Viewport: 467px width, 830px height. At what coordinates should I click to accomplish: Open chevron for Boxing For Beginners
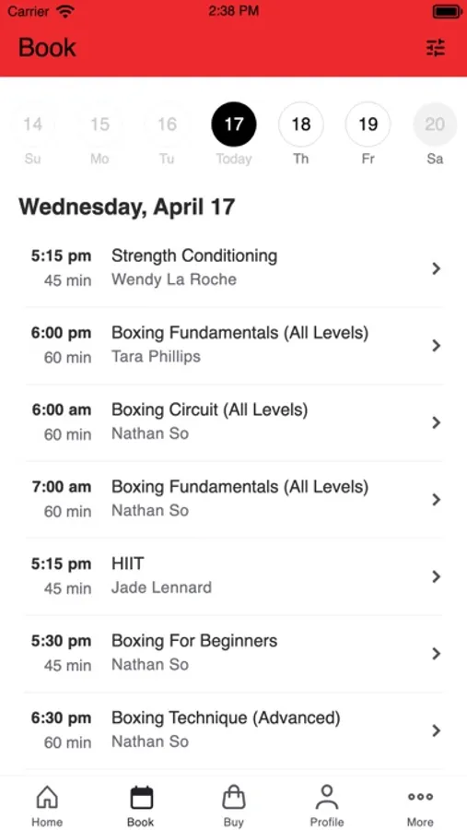pyautogui.click(x=436, y=654)
